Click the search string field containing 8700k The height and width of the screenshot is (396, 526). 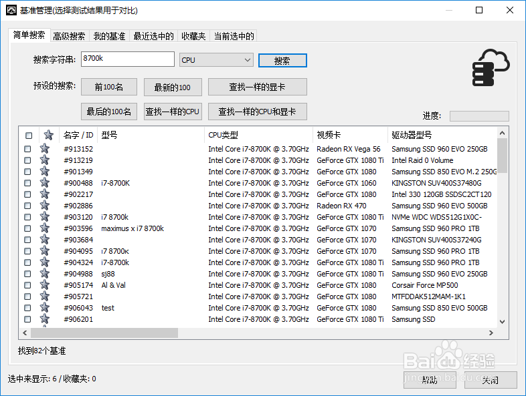(127, 59)
